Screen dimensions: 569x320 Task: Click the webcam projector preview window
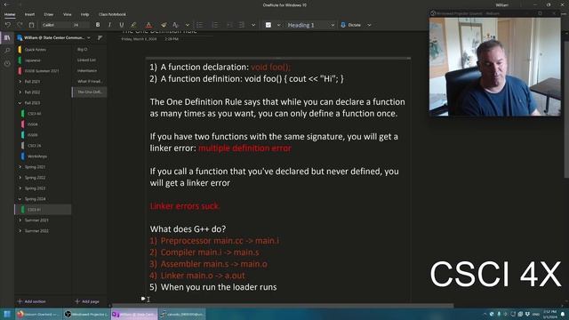point(495,68)
